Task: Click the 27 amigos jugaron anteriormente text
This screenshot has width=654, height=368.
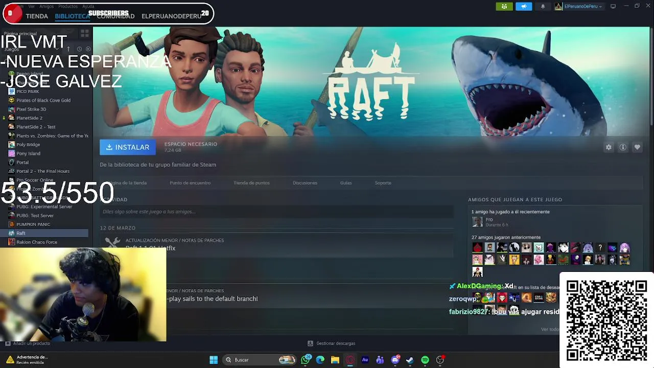Action: (x=506, y=237)
